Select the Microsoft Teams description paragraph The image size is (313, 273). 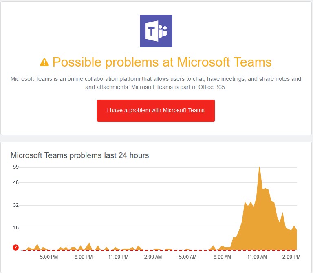tap(156, 83)
